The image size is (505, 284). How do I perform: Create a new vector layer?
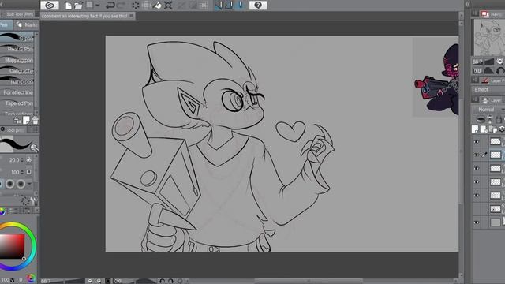[484, 129]
